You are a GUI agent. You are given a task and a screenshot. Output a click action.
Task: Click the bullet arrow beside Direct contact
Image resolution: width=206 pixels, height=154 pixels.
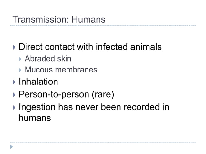13,48
